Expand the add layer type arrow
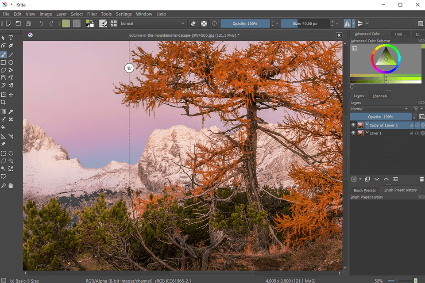 360,179
